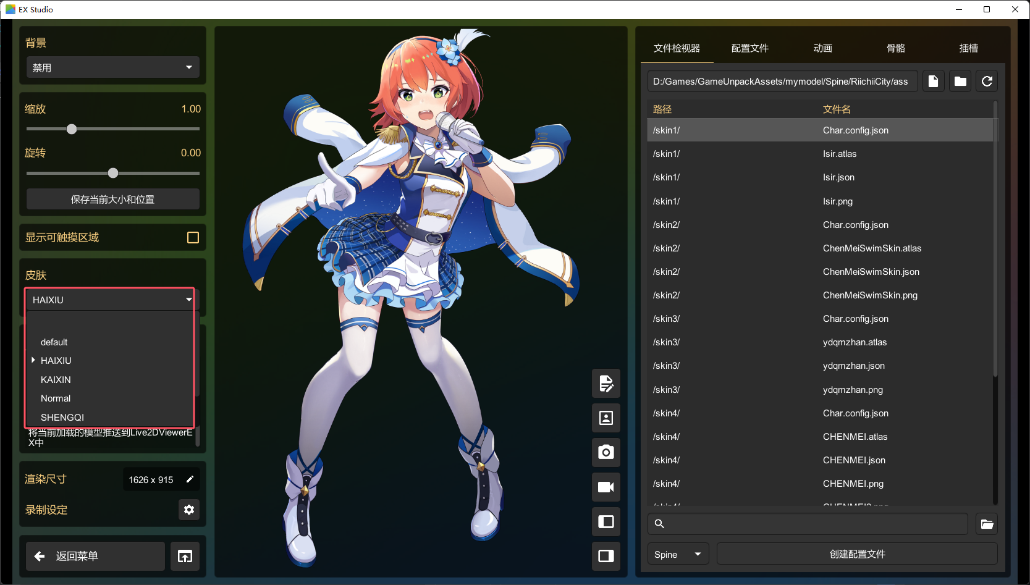Click the 录制设定 label
The width and height of the screenshot is (1030, 585).
pyautogui.click(x=46, y=510)
